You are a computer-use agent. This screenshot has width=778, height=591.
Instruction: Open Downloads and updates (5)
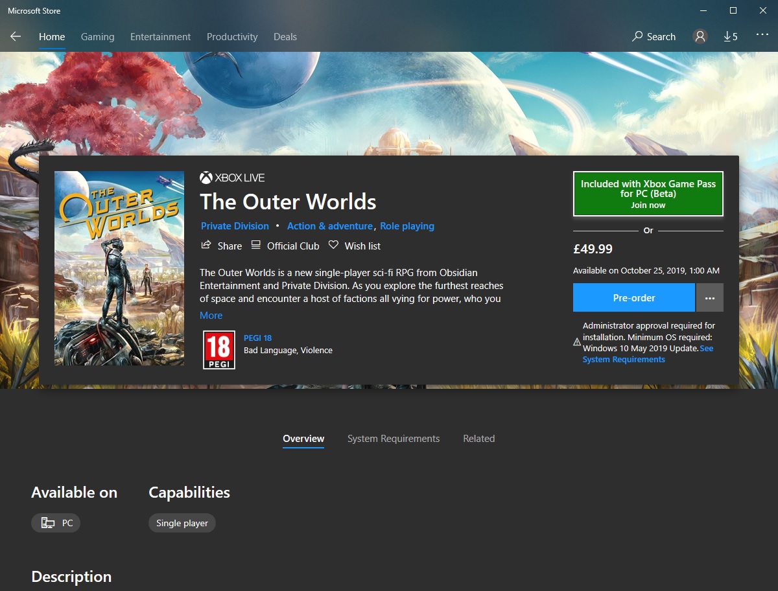click(x=731, y=37)
